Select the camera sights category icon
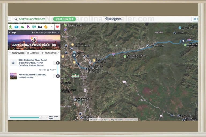 click(16, 27)
